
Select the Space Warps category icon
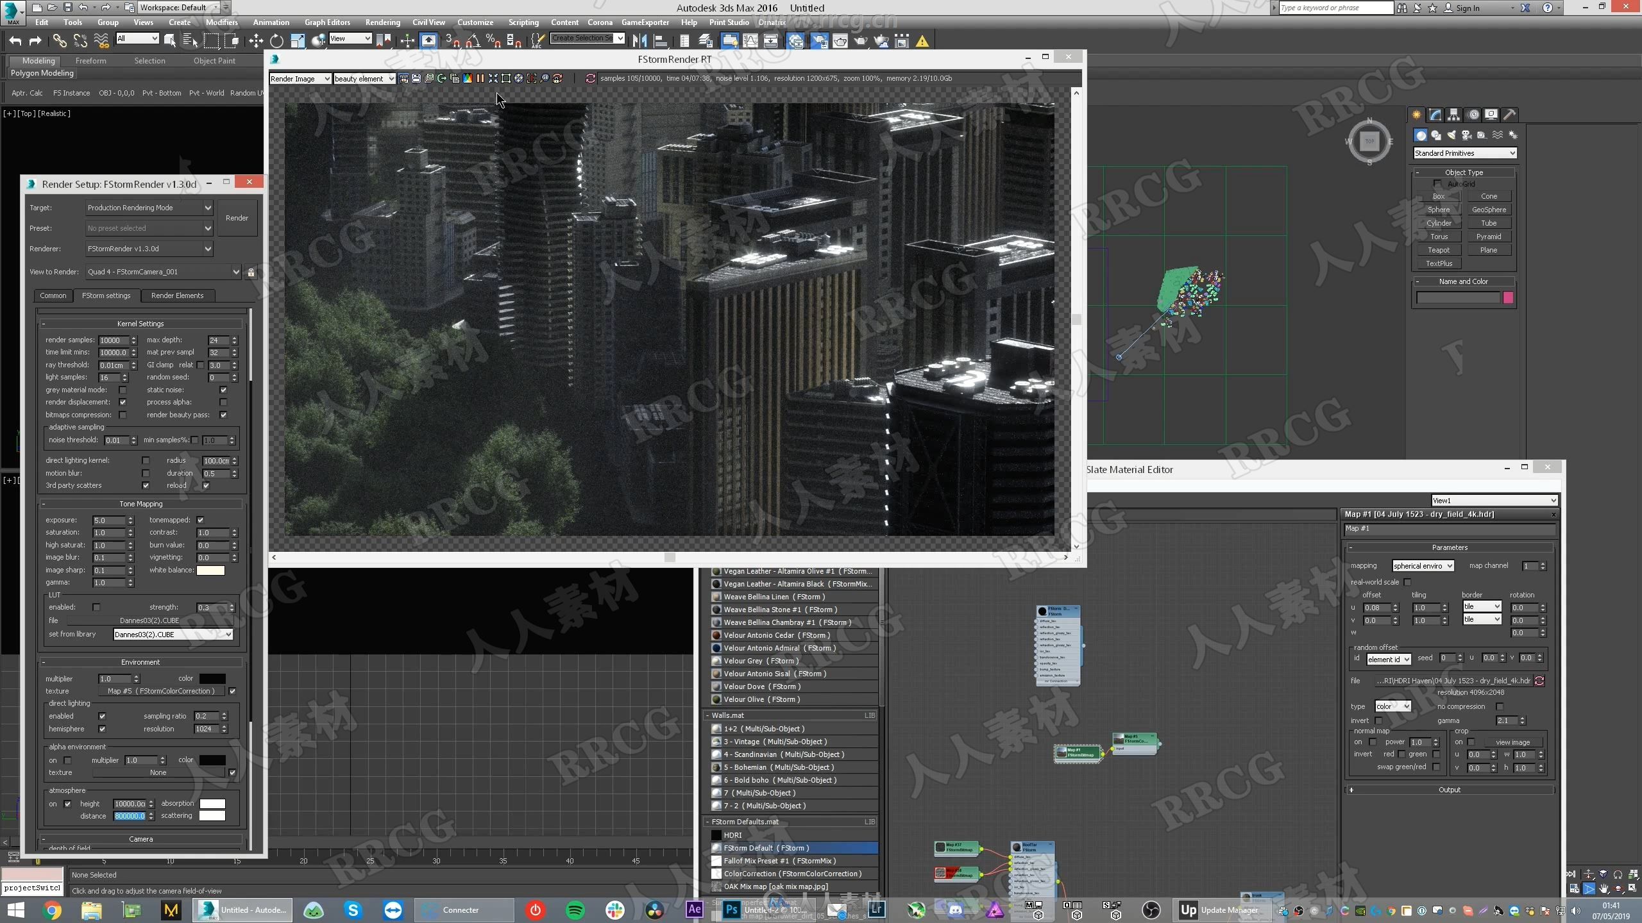coord(1498,135)
